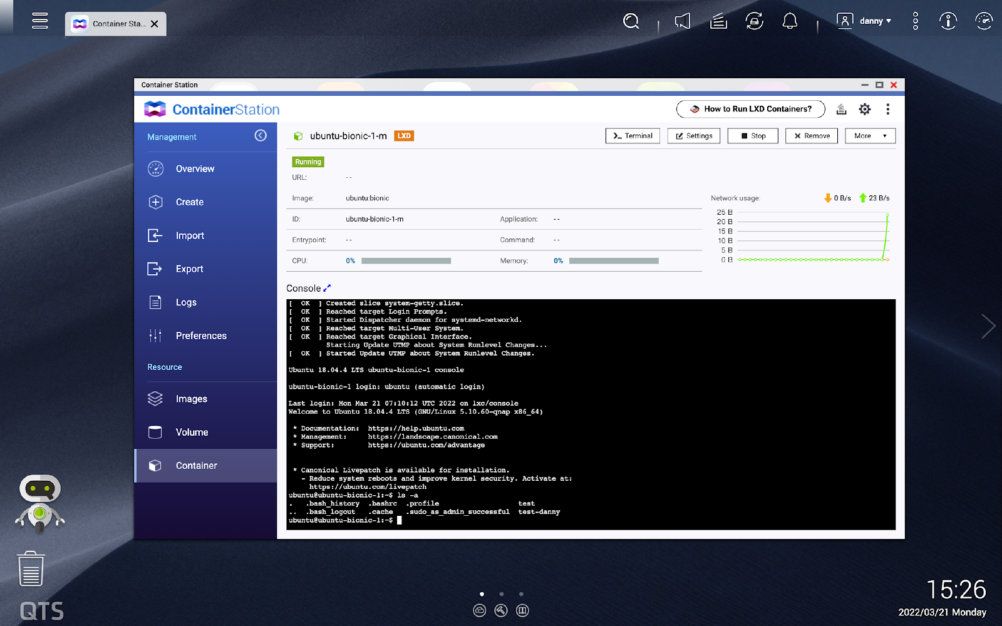
Task: Open the Export page in sidebar
Action: pyautogui.click(x=205, y=269)
